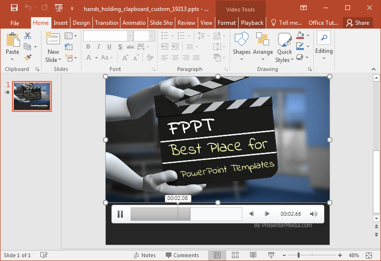Open Reading View from status bar
The width and height of the screenshot is (381, 261).
[x=253, y=255]
